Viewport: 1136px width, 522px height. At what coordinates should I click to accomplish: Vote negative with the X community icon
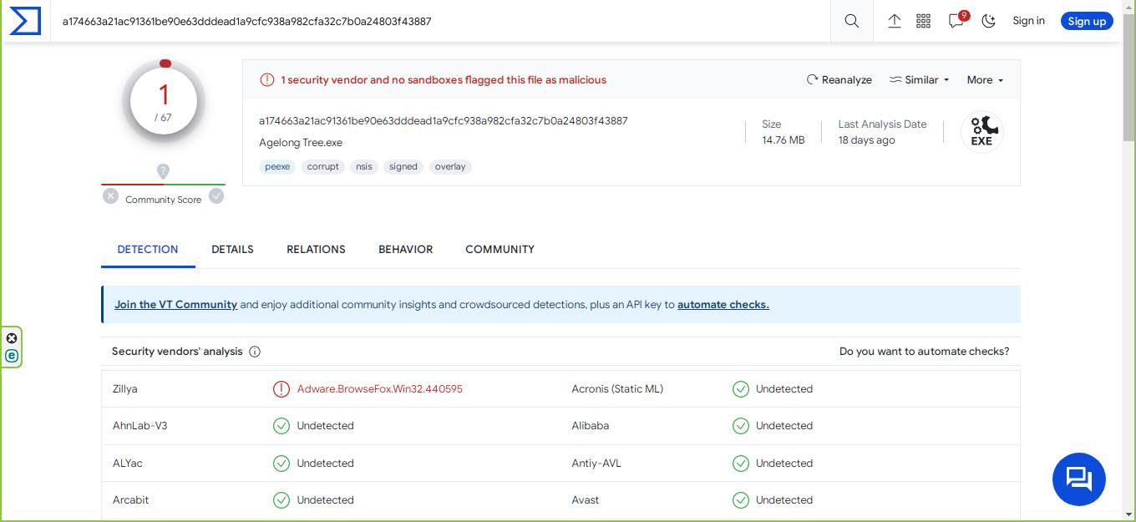(x=110, y=196)
